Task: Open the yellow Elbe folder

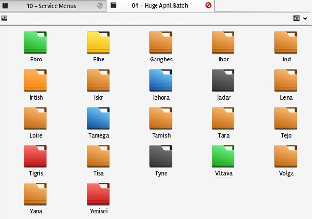Action: (98, 42)
